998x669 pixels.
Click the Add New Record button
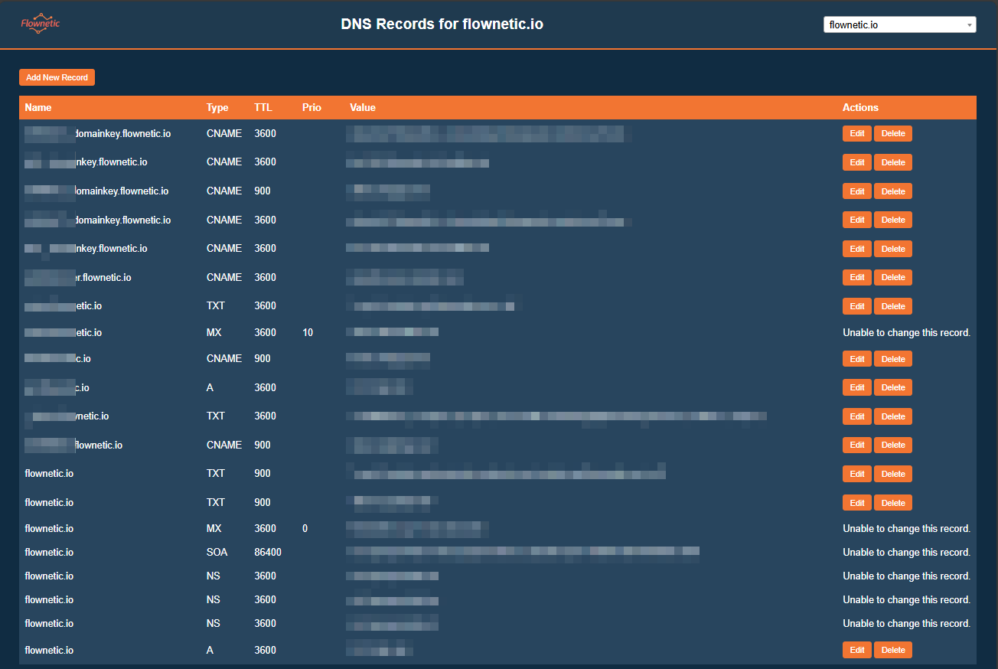[x=57, y=77]
